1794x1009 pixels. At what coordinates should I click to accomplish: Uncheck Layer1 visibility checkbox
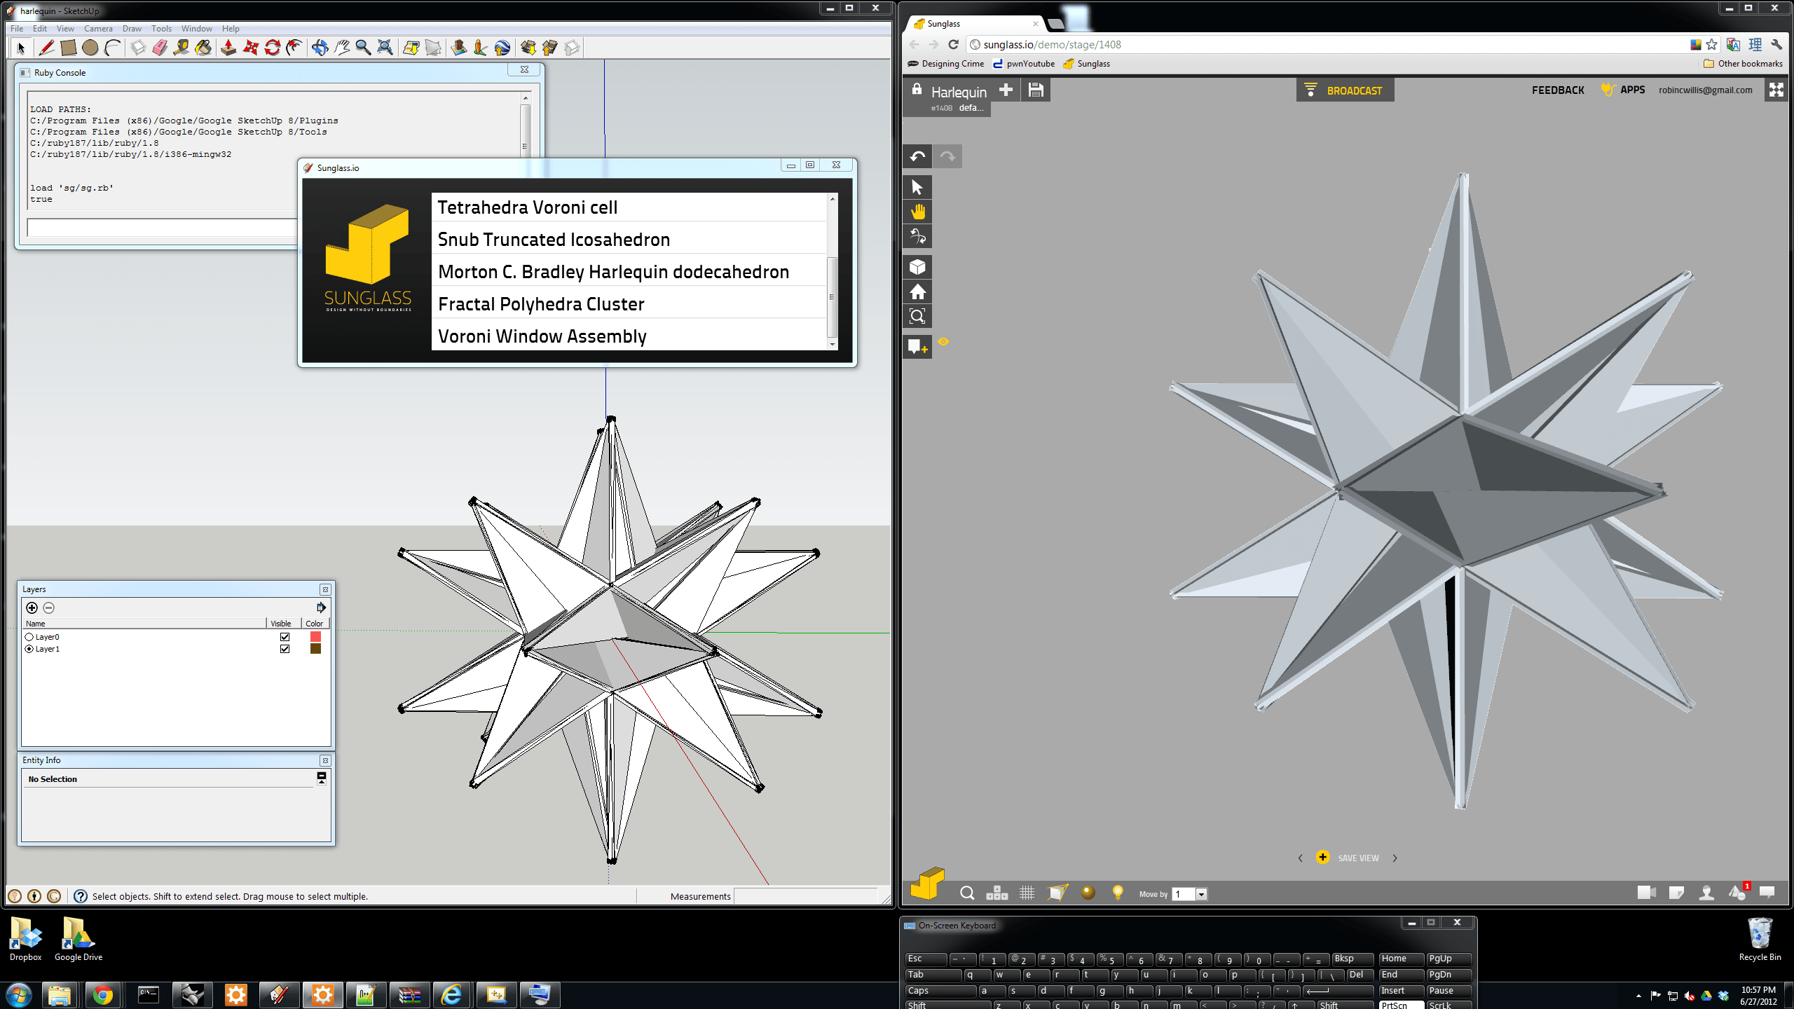click(285, 649)
